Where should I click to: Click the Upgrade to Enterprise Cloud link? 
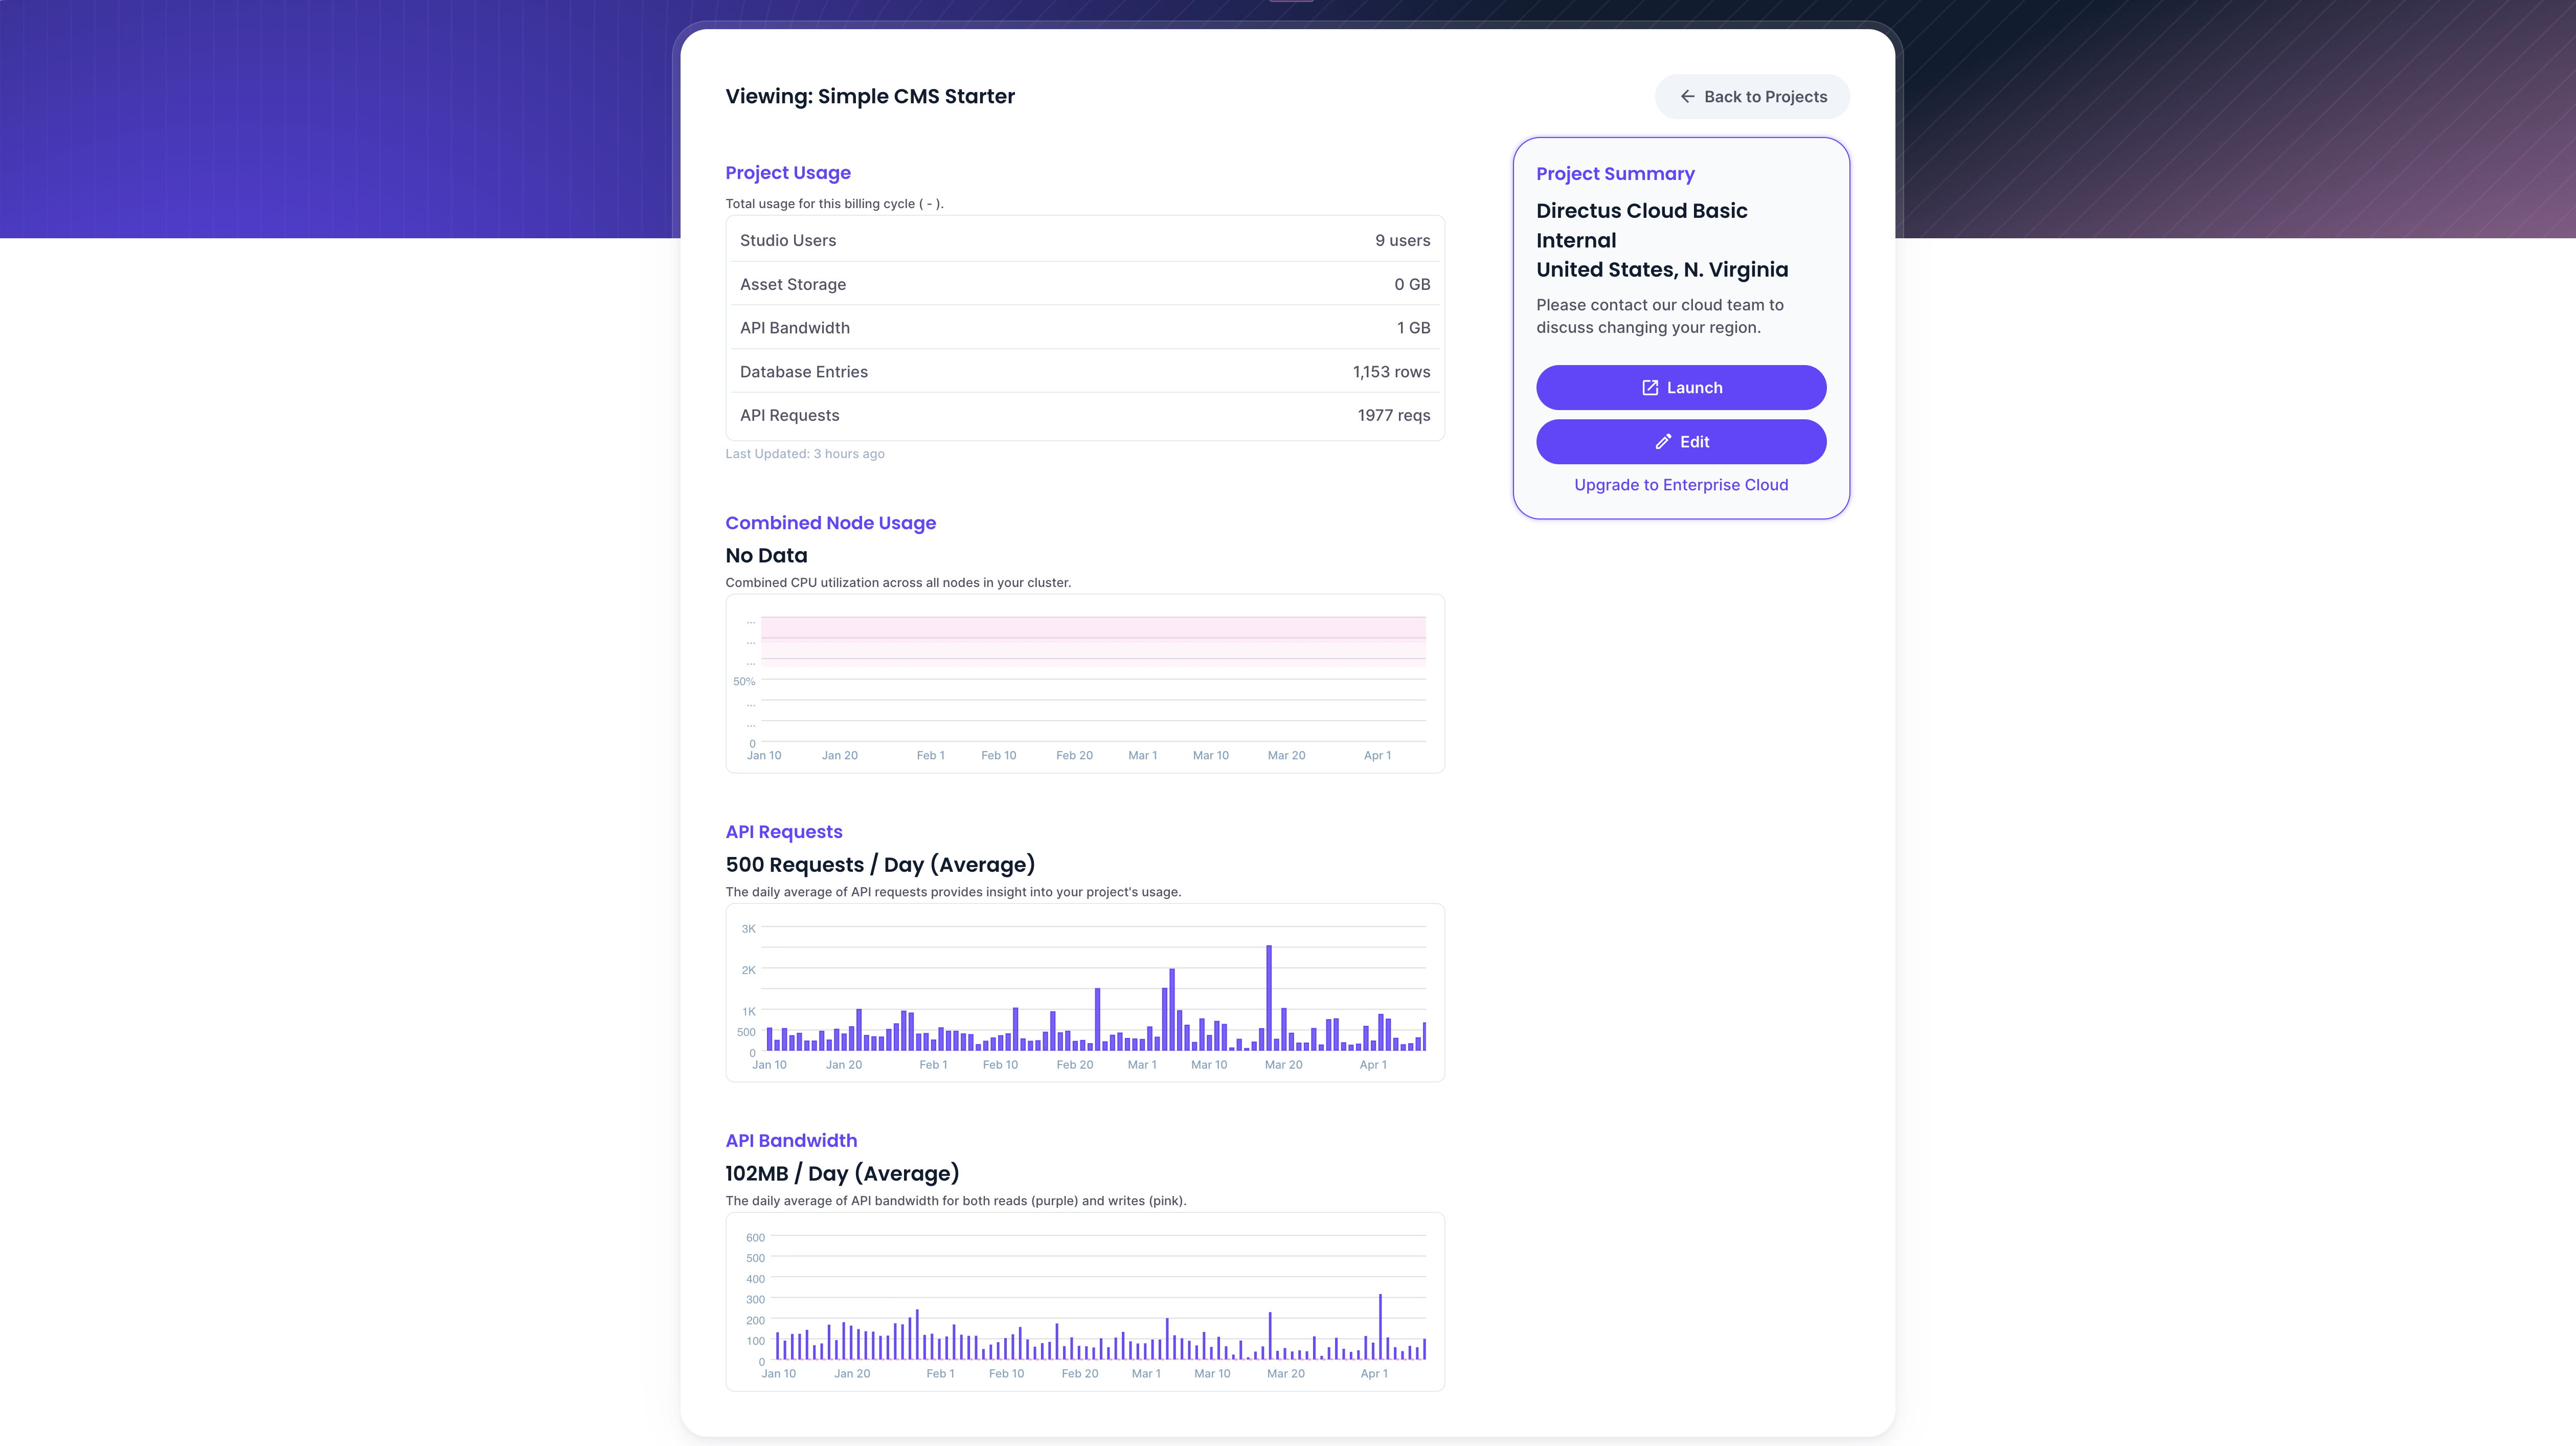pyautogui.click(x=1681, y=485)
